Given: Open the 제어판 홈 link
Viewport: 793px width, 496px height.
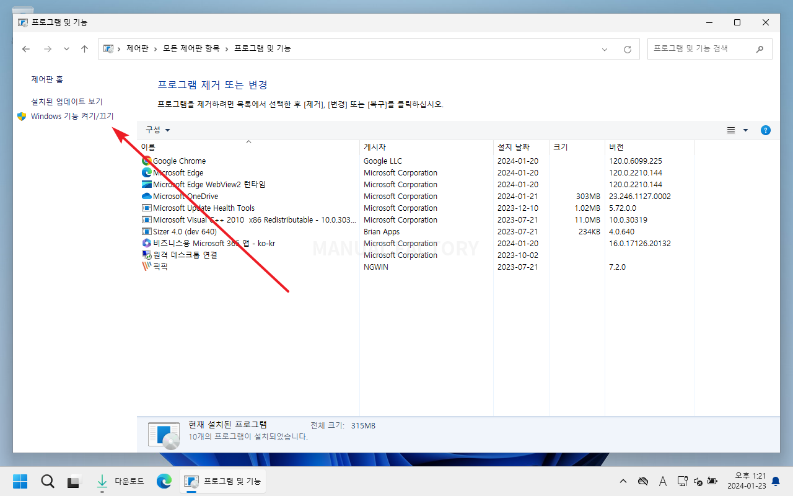Looking at the screenshot, I should (47, 79).
